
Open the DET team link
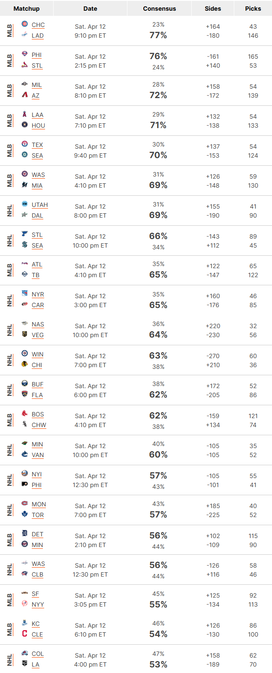coord(37,534)
